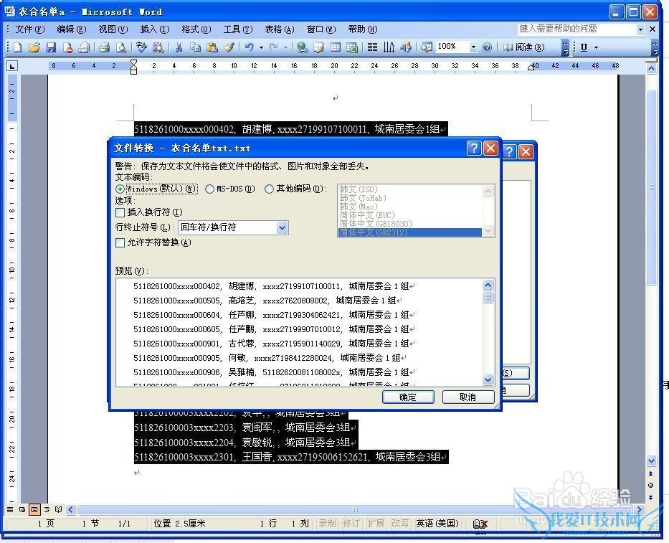Open Microsoft Word Help question icon
The height and width of the screenshot is (543, 669).
click(486, 47)
